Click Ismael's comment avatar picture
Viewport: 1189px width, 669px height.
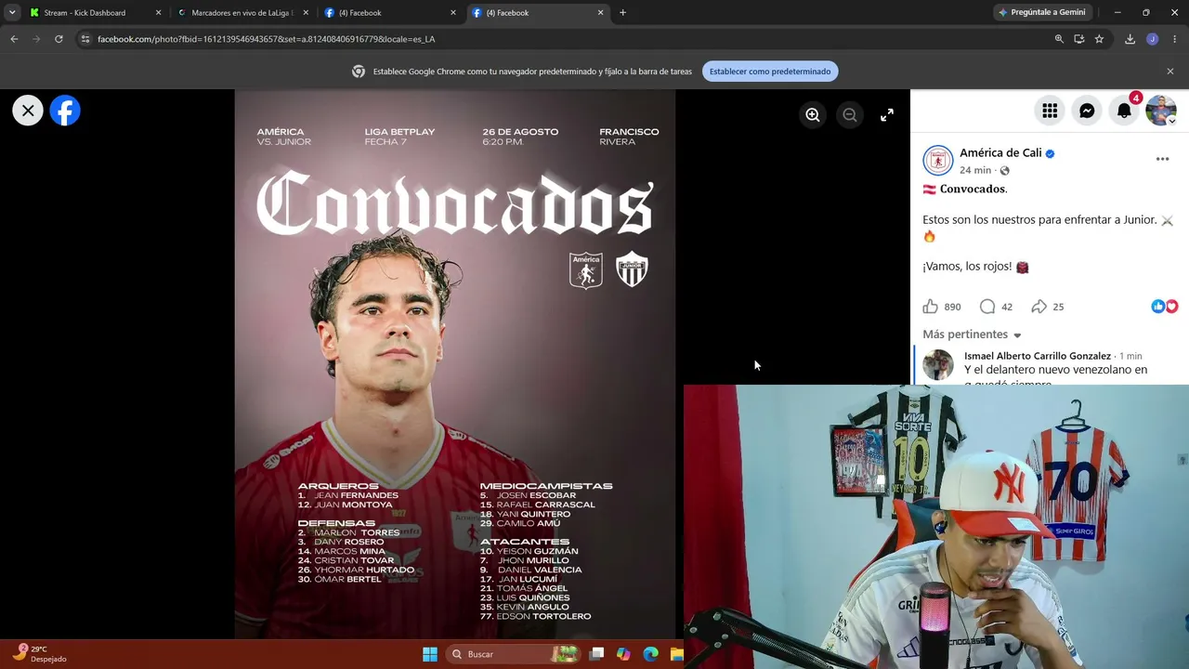[x=938, y=364]
